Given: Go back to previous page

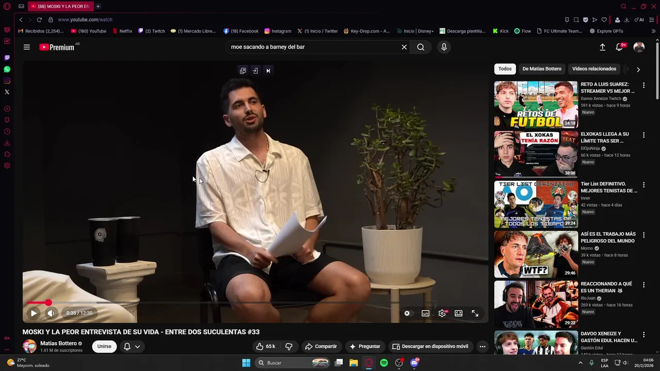Looking at the screenshot, I should (21, 20).
